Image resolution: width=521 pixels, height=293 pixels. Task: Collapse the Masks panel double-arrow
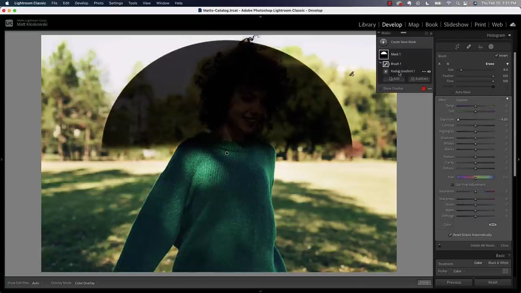click(431, 33)
